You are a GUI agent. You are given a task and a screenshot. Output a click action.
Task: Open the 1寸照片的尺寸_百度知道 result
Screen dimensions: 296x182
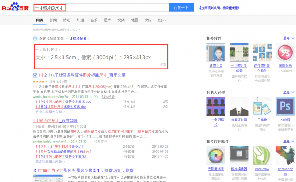coord(55,121)
